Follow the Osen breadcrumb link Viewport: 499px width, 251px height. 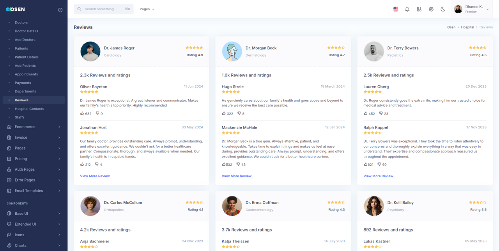[x=451, y=27]
